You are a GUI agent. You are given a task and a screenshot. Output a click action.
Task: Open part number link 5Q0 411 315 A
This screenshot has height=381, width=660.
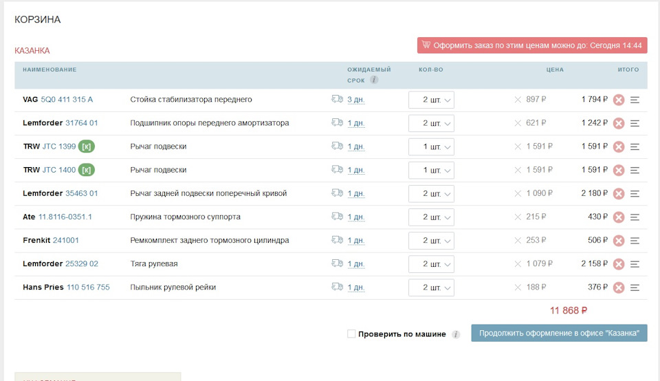tap(67, 99)
